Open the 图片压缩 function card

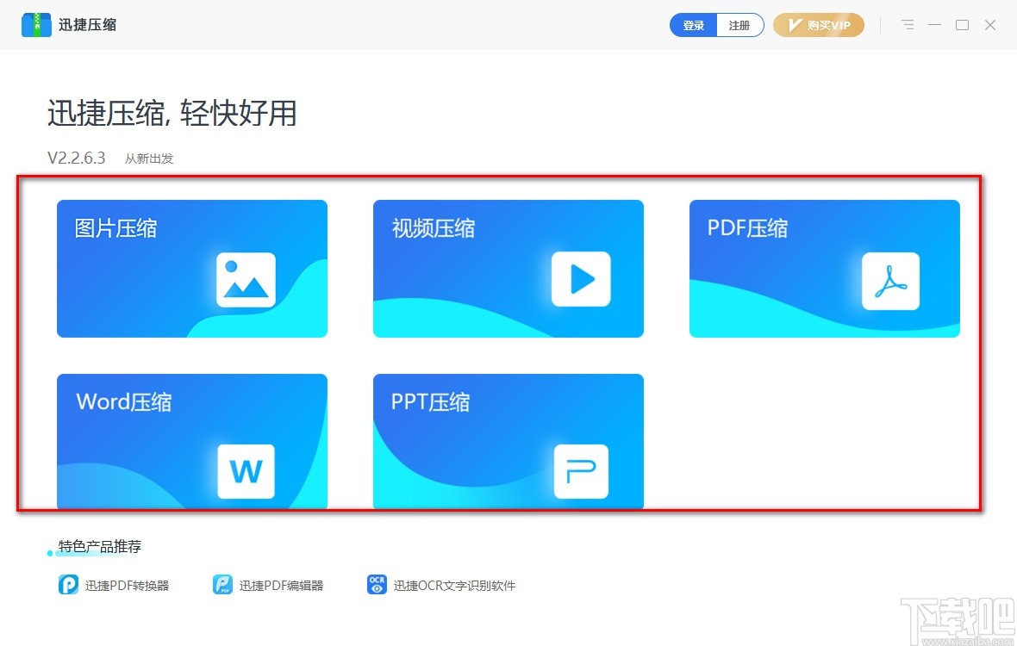pyautogui.click(x=191, y=268)
